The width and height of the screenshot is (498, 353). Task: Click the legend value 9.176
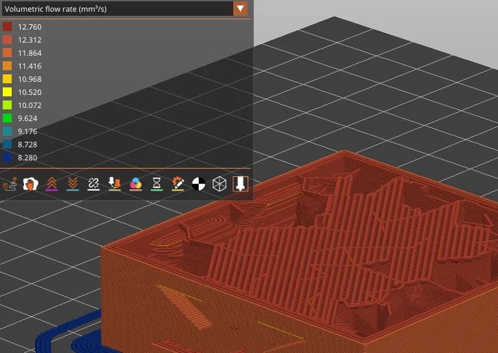point(28,131)
